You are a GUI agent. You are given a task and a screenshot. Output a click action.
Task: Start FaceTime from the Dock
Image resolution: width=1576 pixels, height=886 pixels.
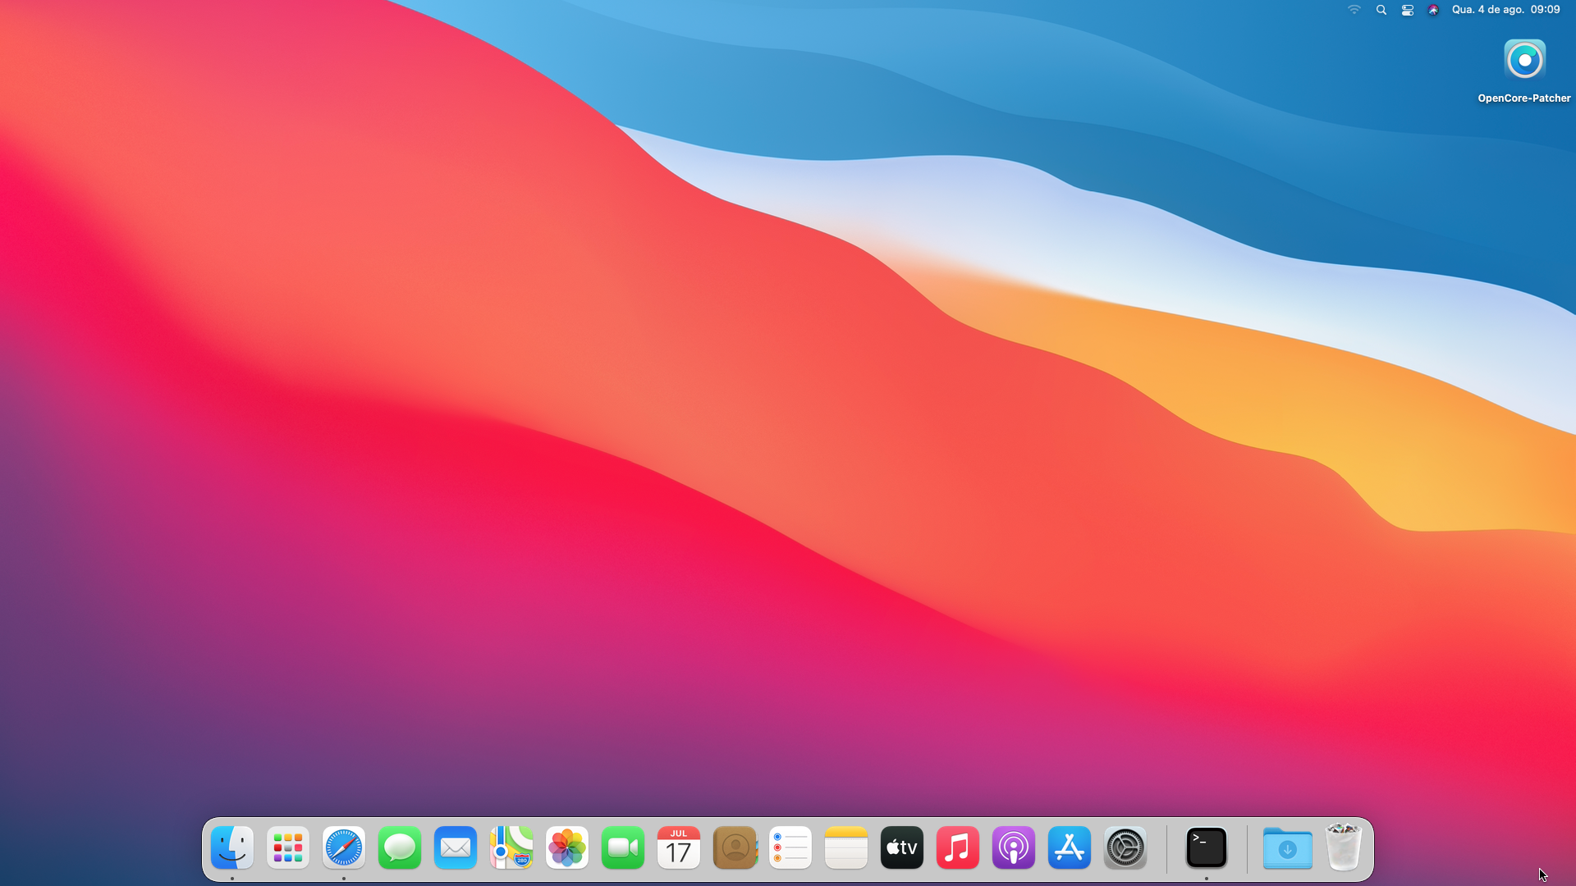click(x=623, y=847)
